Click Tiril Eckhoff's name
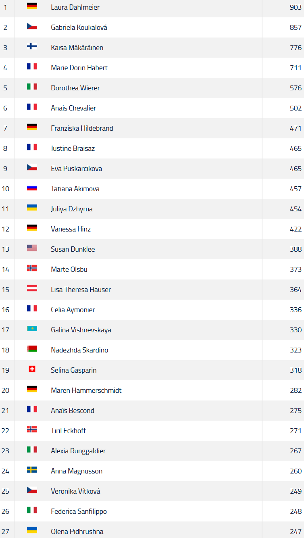Screen dimensions: 304x538 click(x=69, y=431)
